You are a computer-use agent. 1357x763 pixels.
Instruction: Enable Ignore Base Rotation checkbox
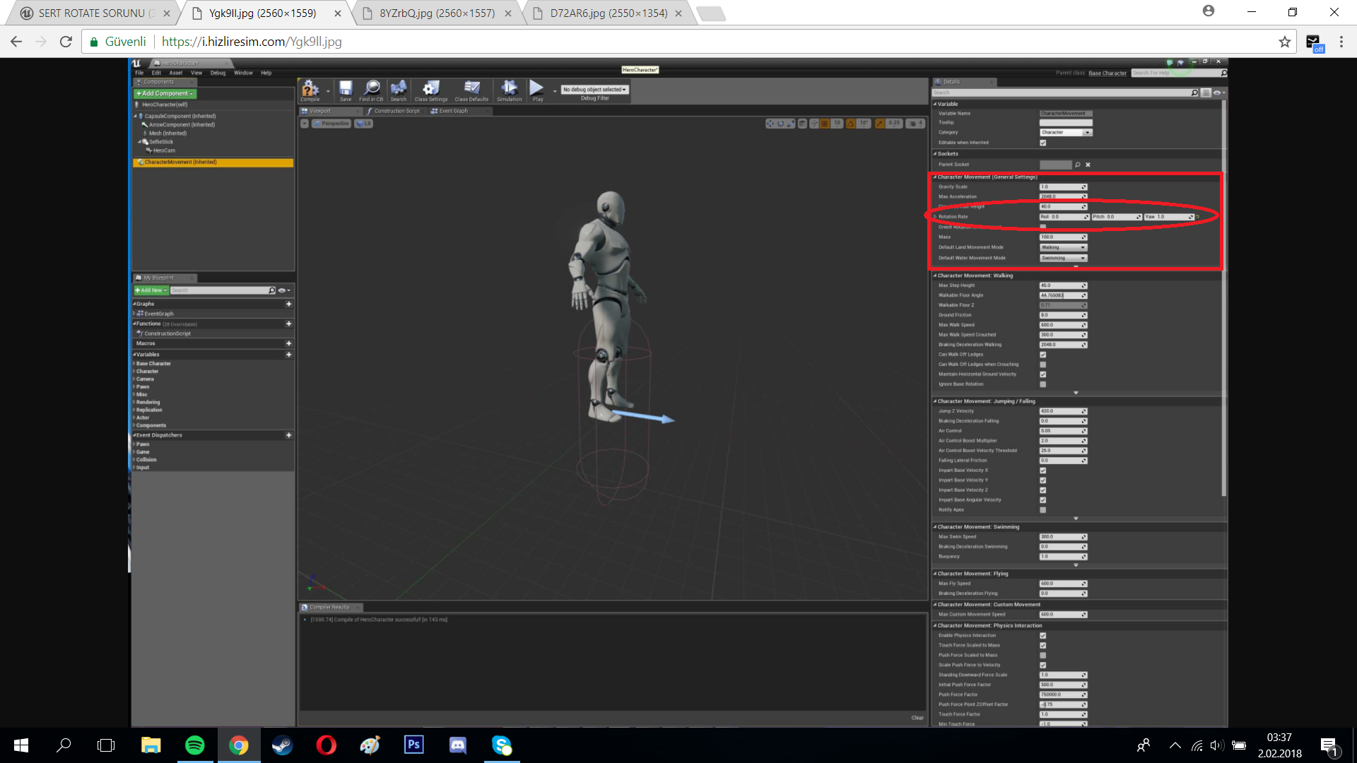[x=1042, y=384]
